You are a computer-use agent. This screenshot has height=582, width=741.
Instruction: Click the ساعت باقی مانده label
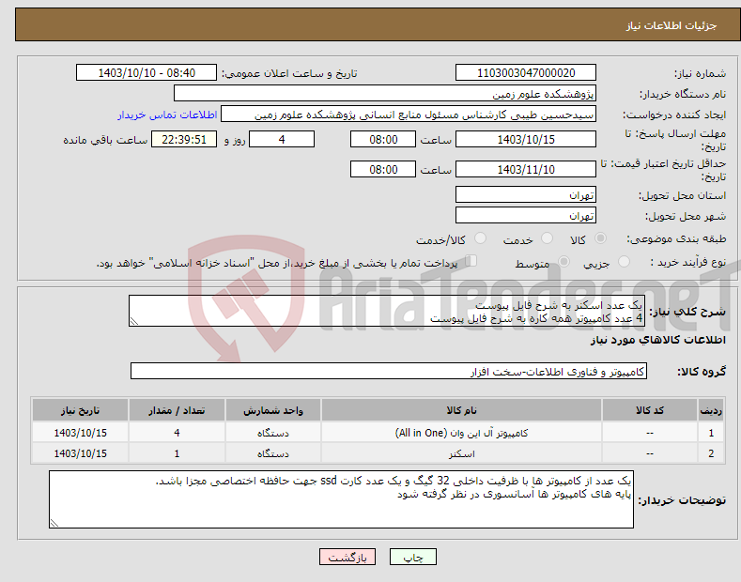pyautogui.click(x=105, y=140)
